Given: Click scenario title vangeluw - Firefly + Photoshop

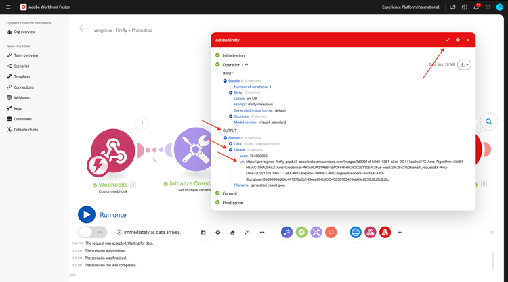Looking at the screenshot, I should [x=123, y=30].
